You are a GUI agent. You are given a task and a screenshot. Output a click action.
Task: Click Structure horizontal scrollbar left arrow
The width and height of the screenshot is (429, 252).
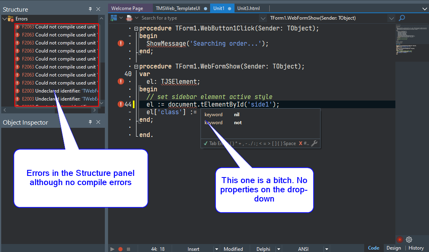tap(5, 110)
